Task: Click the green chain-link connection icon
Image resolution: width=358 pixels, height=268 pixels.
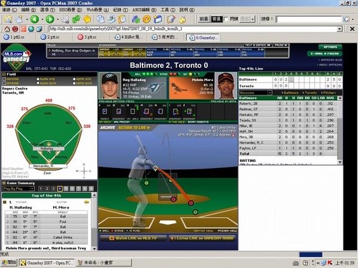Action: tap(76, 20)
